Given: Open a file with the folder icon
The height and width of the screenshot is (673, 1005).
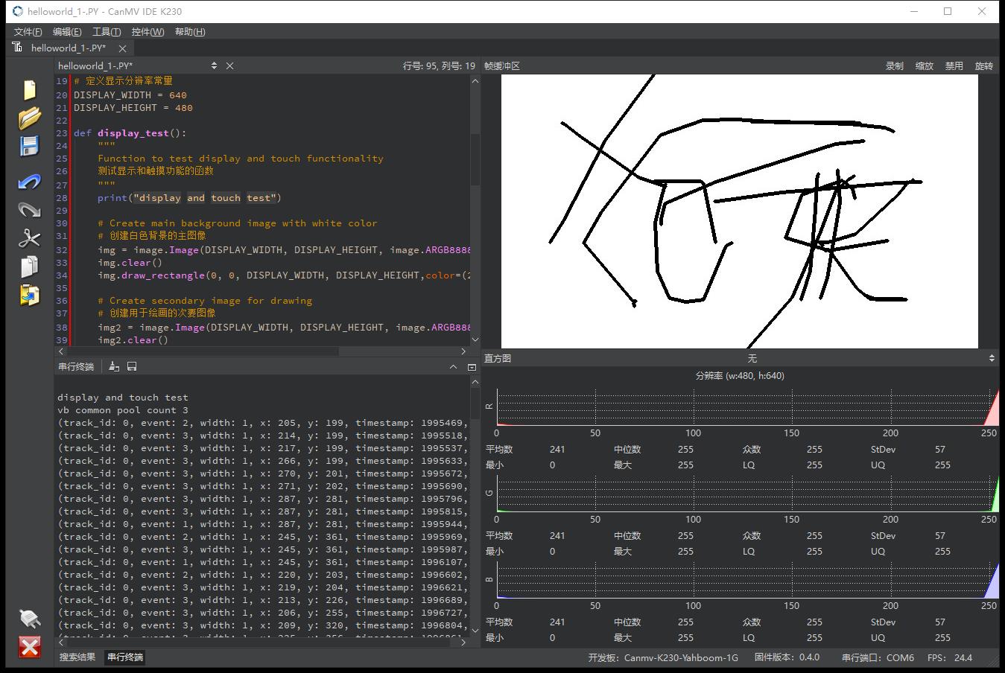Looking at the screenshot, I should [29, 118].
